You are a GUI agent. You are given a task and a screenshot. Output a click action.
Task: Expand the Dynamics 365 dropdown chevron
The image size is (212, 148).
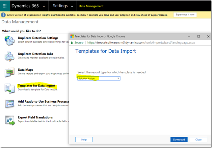coord(44,6)
